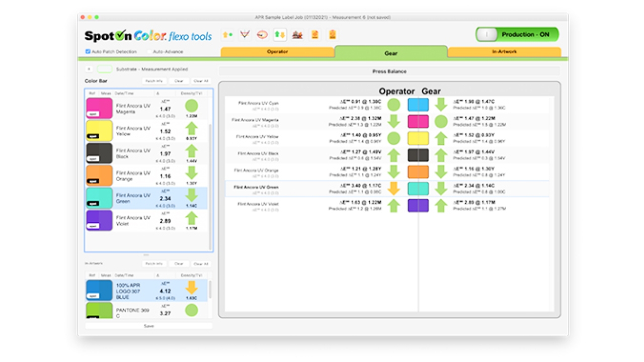Click the 2.89 delta E value for Violet
Screen dimensions: 644x362
click(x=166, y=221)
